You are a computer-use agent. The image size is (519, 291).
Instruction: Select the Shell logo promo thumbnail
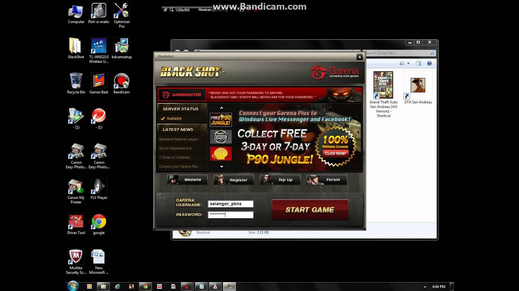[221, 154]
